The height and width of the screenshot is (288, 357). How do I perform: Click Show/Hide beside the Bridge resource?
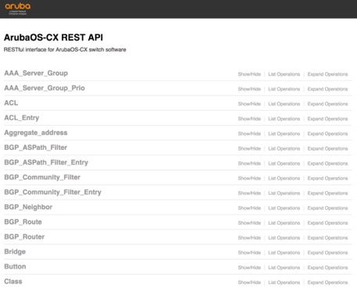click(x=249, y=253)
